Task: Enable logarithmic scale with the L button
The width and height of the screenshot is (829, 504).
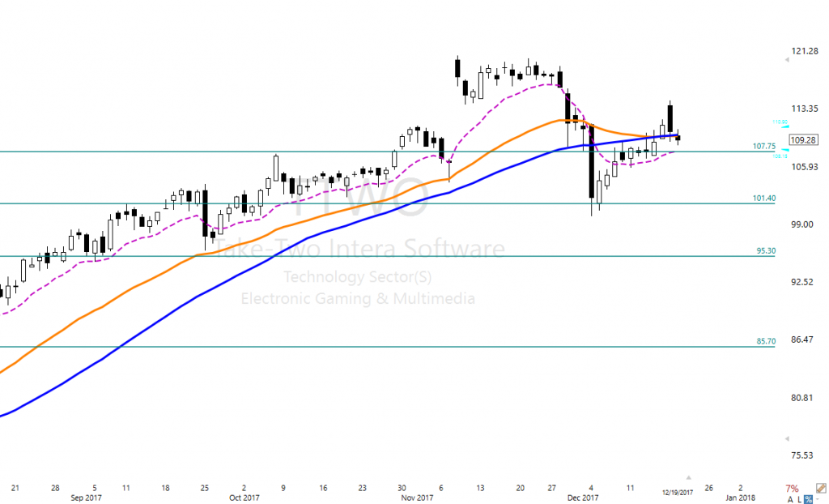Action: tap(800, 499)
